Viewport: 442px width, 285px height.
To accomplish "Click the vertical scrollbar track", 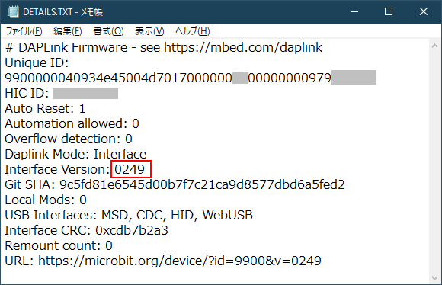I will coord(434,162).
